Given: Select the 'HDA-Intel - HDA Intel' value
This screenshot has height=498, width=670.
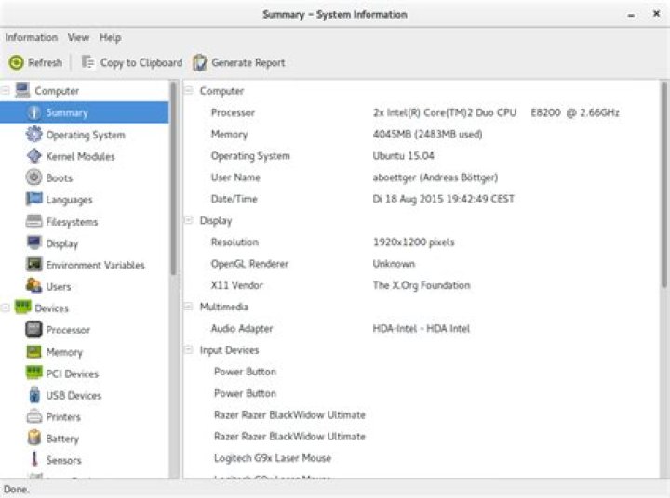Looking at the screenshot, I should 421,328.
